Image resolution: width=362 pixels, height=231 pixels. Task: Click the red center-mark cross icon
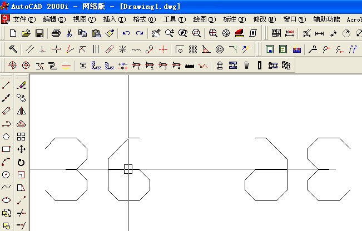(x=163, y=49)
